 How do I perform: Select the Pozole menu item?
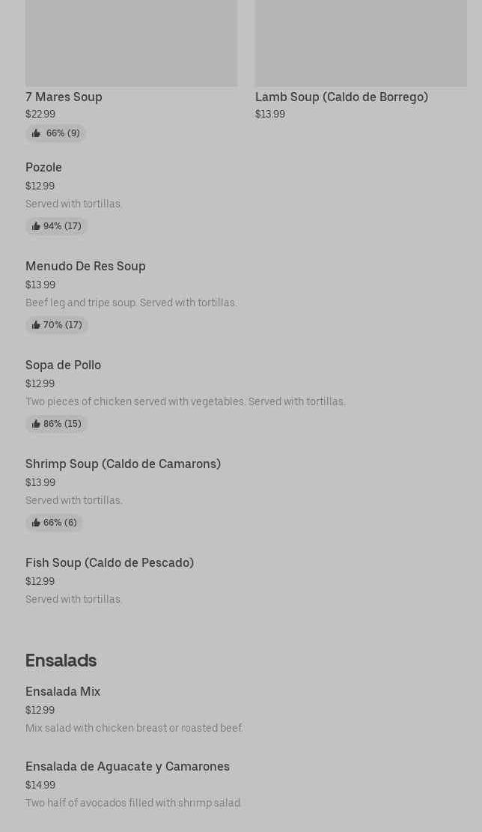pos(43,167)
